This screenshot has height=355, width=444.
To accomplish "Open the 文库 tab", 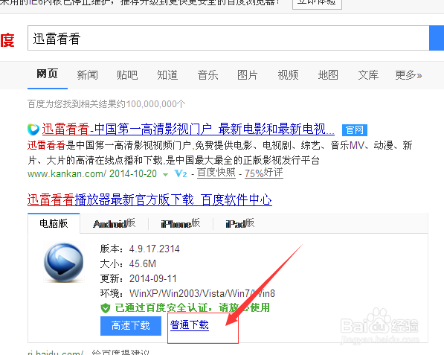I will pyautogui.click(x=368, y=75).
